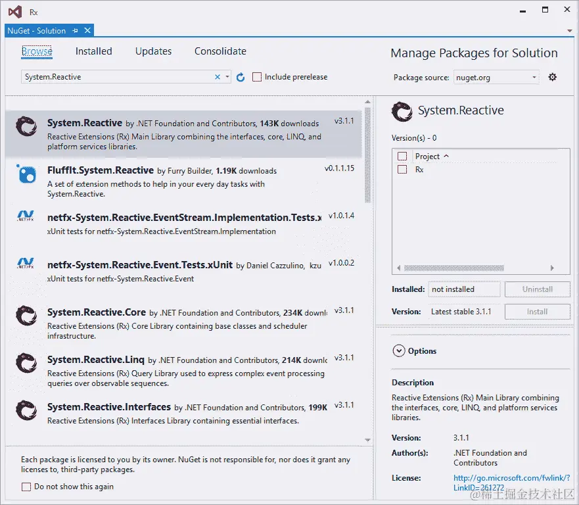Click v1.0.0.2 version label
579x505 pixels.
pos(341,262)
